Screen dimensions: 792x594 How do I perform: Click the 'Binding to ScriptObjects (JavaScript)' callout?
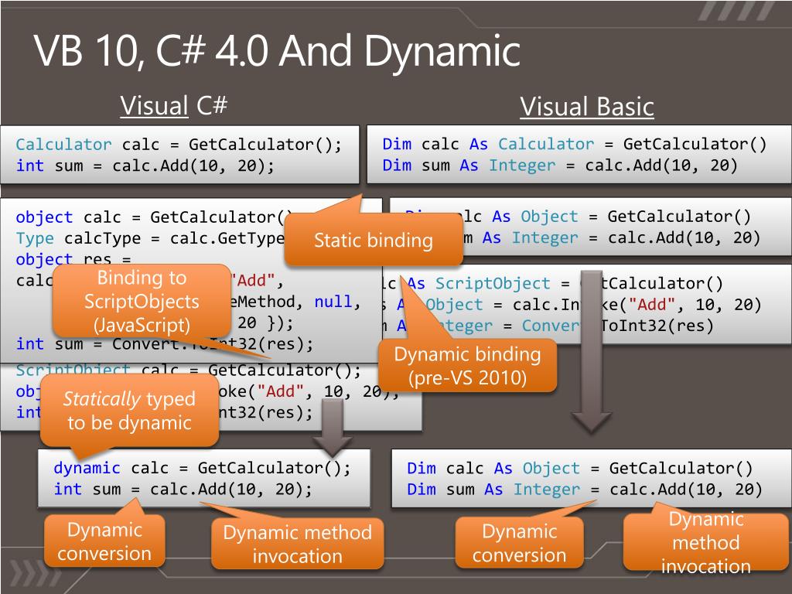(142, 302)
